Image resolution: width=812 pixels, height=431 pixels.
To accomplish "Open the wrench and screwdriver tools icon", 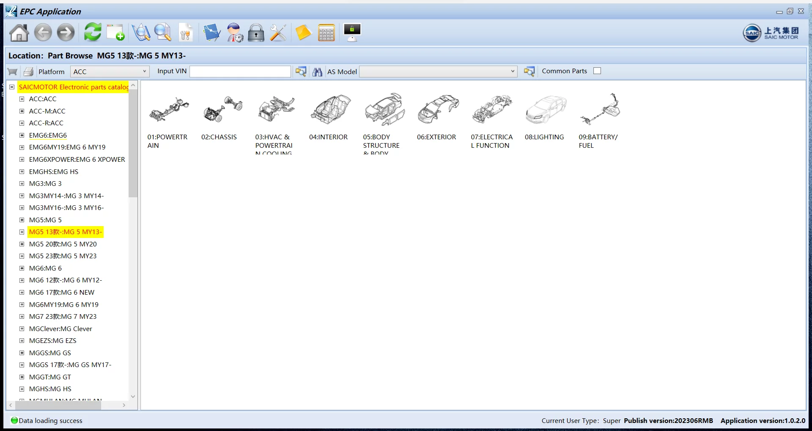I will pos(278,33).
